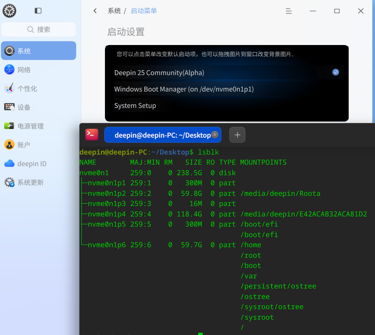Click the 账户 user icon

point(9,144)
